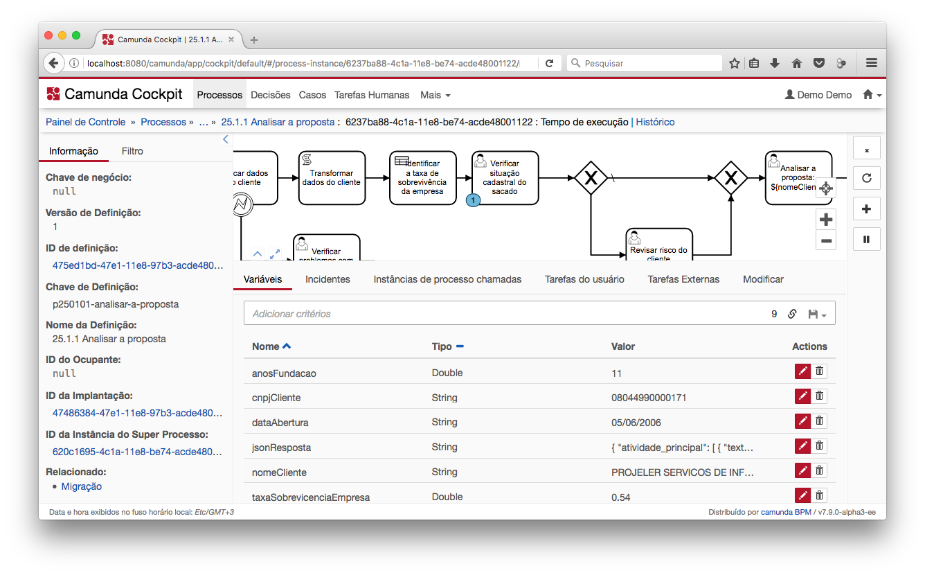Click the cancel instance × button
The height and width of the screenshot is (575, 925).
[x=866, y=148]
